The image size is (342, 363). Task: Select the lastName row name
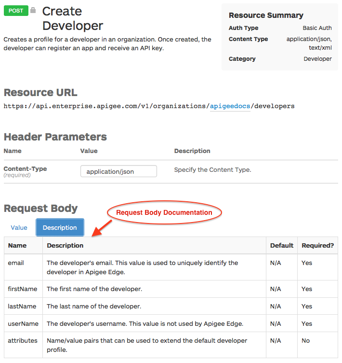coord(22,306)
